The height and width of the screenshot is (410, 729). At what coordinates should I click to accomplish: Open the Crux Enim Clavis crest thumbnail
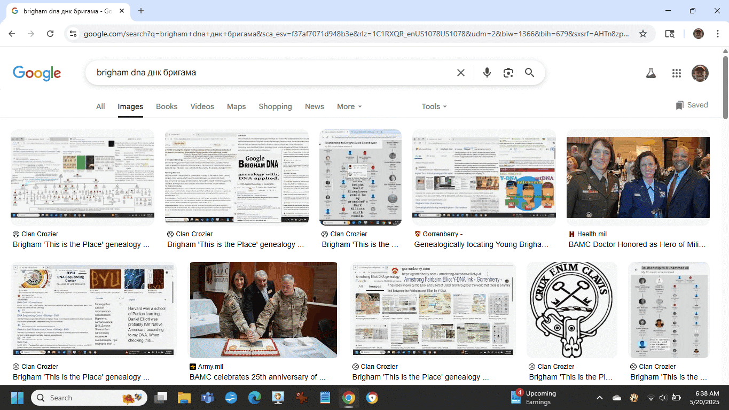coord(572,310)
